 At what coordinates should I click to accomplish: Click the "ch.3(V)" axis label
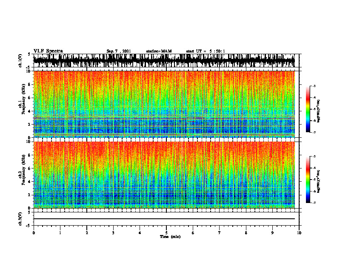20,219
